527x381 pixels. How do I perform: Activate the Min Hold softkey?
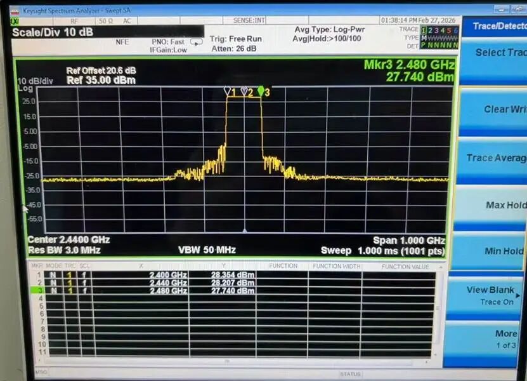coord(488,250)
